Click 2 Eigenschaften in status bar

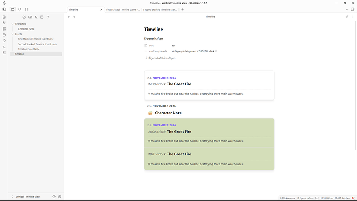tap(305, 198)
